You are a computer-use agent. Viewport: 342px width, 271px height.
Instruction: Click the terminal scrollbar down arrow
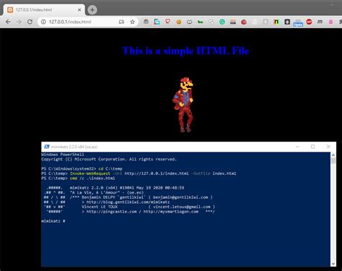[333, 264]
